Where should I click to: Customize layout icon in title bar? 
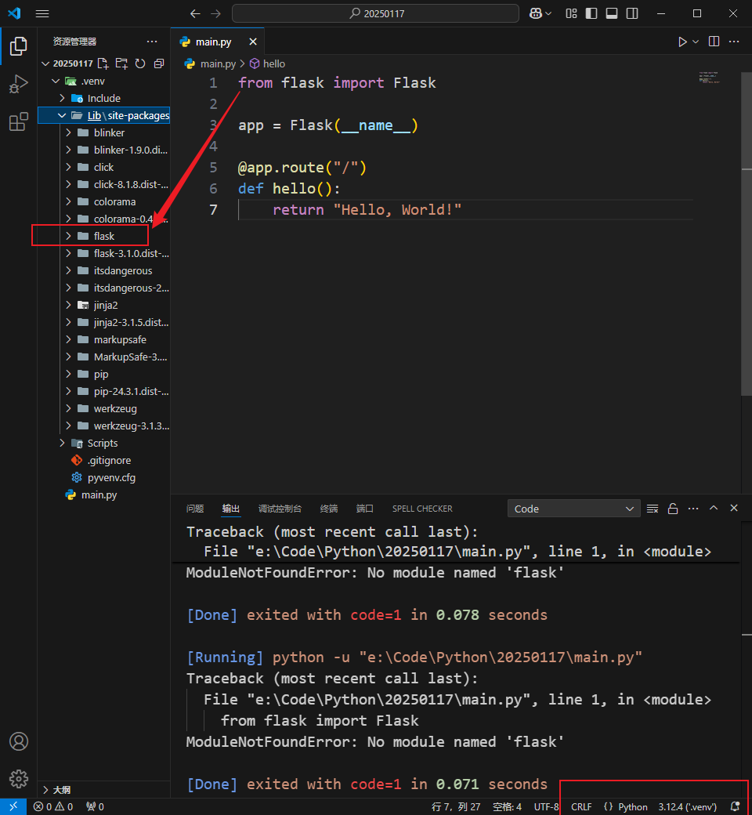point(571,13)
